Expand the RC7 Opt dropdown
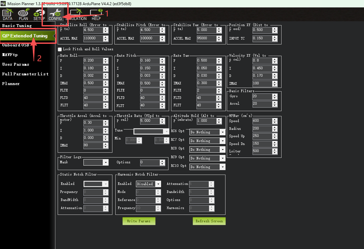 (207, 141)
